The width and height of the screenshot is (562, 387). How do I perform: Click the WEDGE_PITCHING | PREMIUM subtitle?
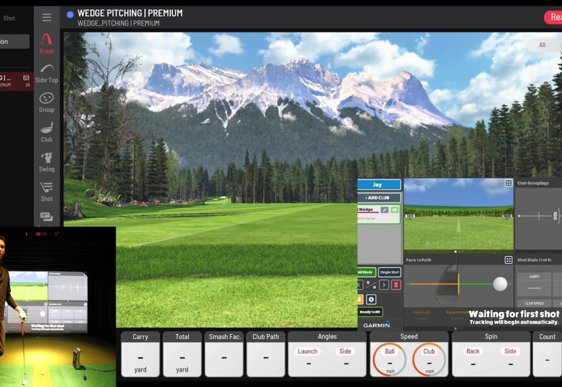(119, 23)
